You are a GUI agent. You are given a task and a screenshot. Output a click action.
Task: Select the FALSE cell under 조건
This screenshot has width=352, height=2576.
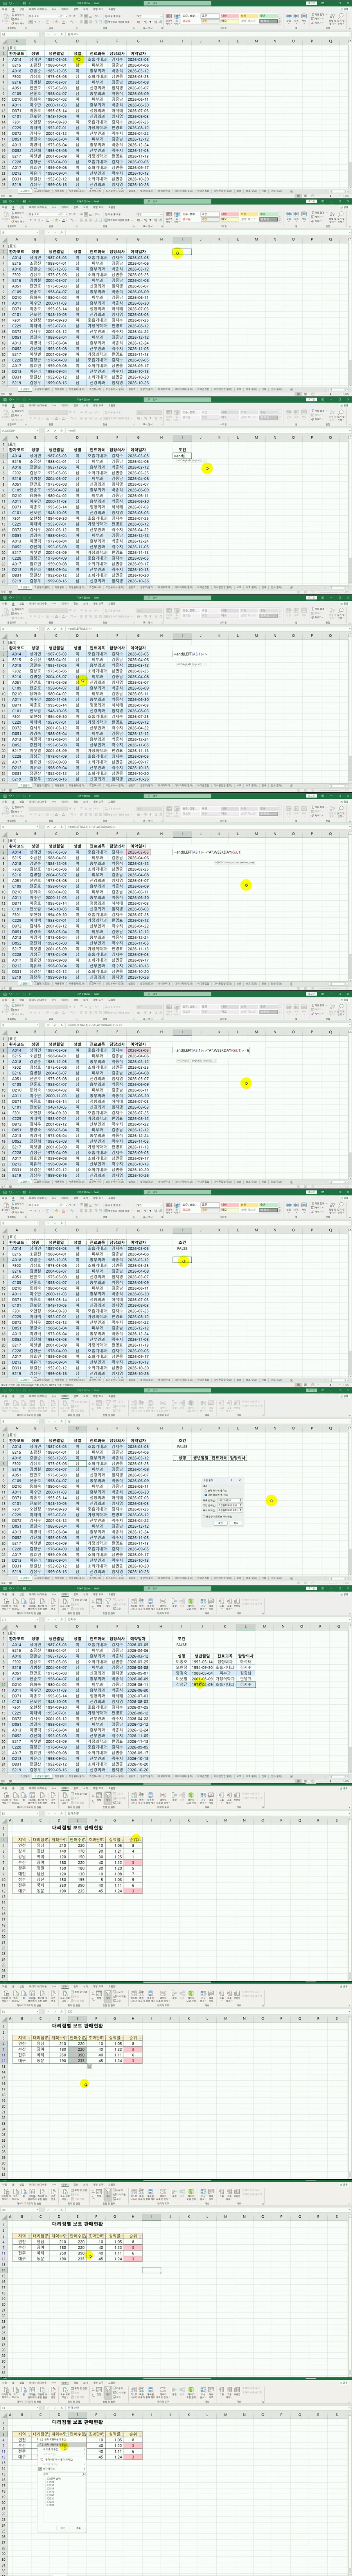tap(182, 1249)
